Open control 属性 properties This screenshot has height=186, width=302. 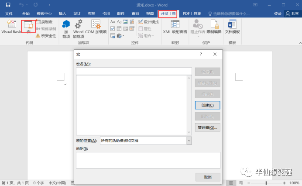coord(145,29)
